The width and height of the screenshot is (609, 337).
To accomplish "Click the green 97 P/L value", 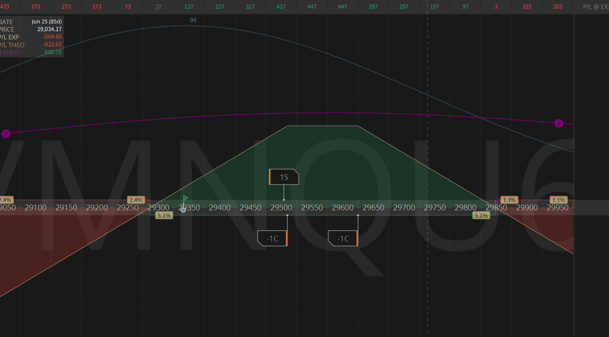I will (x=465, y=7).
